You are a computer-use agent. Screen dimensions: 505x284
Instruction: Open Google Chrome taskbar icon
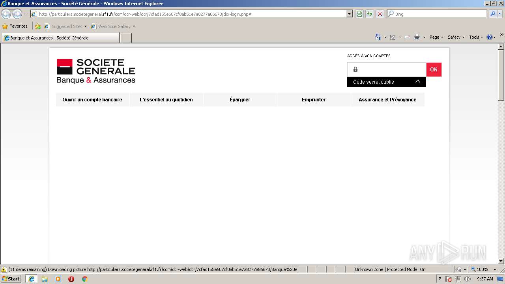(84, 279)
